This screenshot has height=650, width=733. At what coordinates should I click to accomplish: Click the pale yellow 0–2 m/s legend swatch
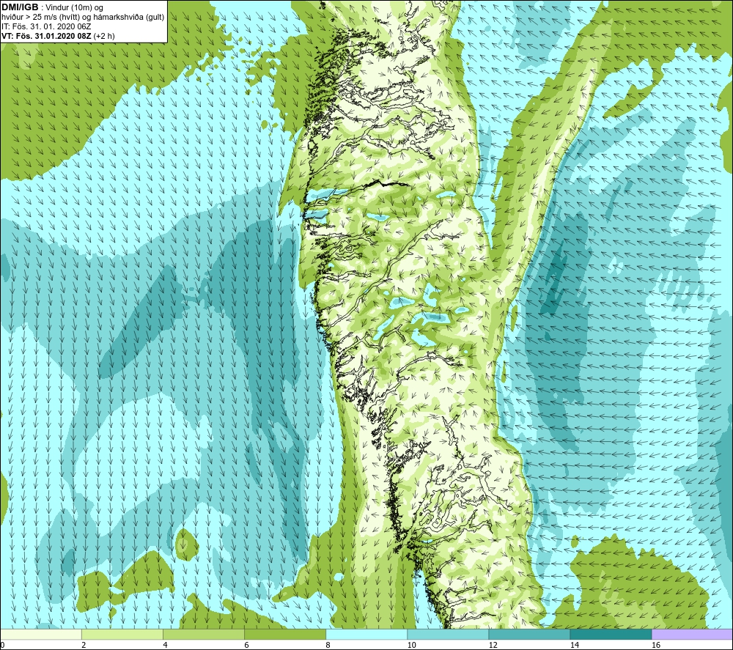(x=41, y=634)
